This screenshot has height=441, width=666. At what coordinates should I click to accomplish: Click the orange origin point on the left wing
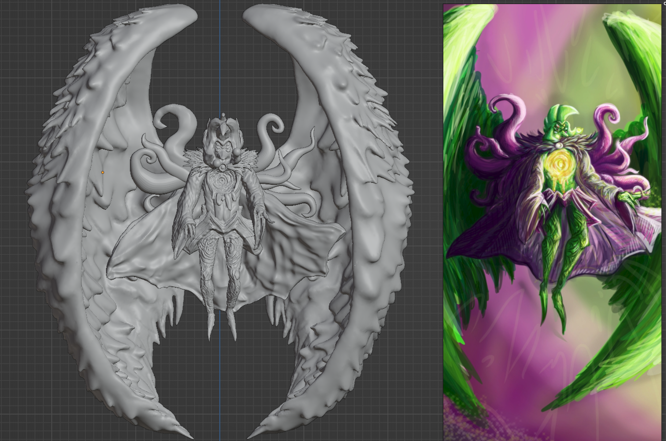[x=103, y=172]
